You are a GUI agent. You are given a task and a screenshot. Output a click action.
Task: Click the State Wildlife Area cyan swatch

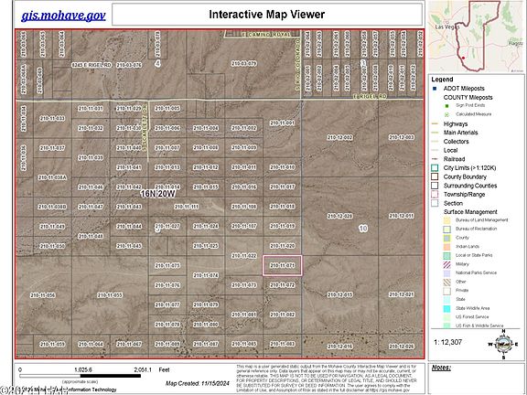(x=446, y=308)
